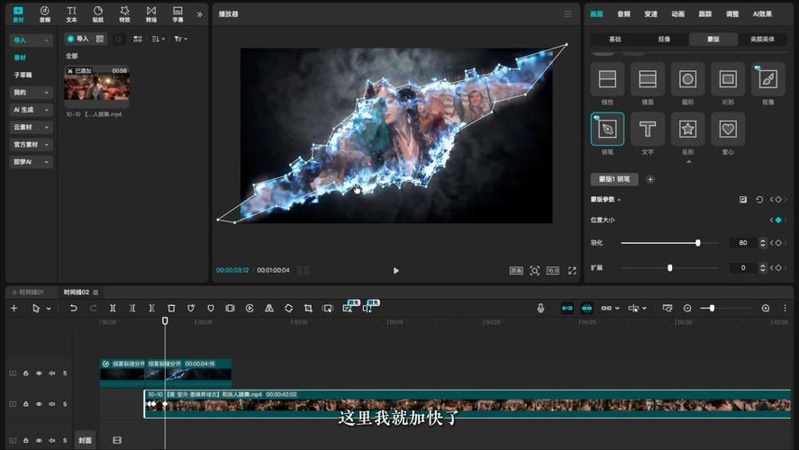Viewport: 799px width, 450px height.
Task: Open the 贴纸 stickers panel
Action: pos(98,14)
